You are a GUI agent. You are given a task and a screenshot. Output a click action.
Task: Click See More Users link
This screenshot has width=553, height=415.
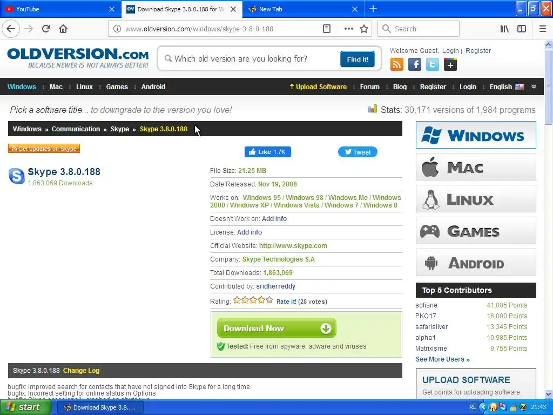pyautogui.click(x=443, y=359)
